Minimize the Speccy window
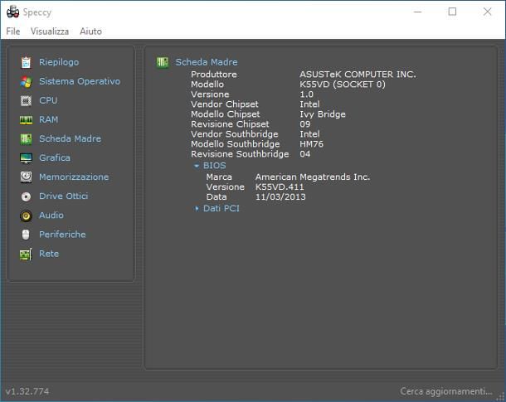Image resolution: width=506 pixels, height=402 pixels. click(x=417, y=12)
